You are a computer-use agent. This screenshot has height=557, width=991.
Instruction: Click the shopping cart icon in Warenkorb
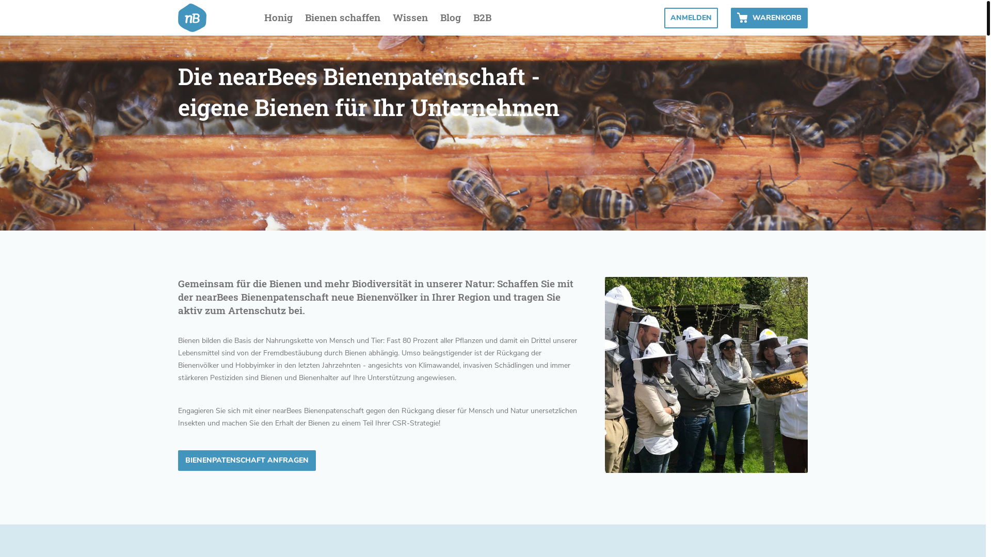tap(742, 18)
